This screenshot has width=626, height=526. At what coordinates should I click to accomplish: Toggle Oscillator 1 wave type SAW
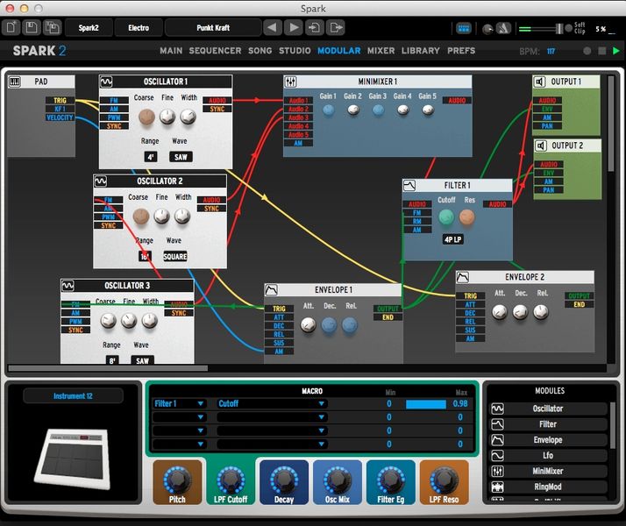(180, 157)
